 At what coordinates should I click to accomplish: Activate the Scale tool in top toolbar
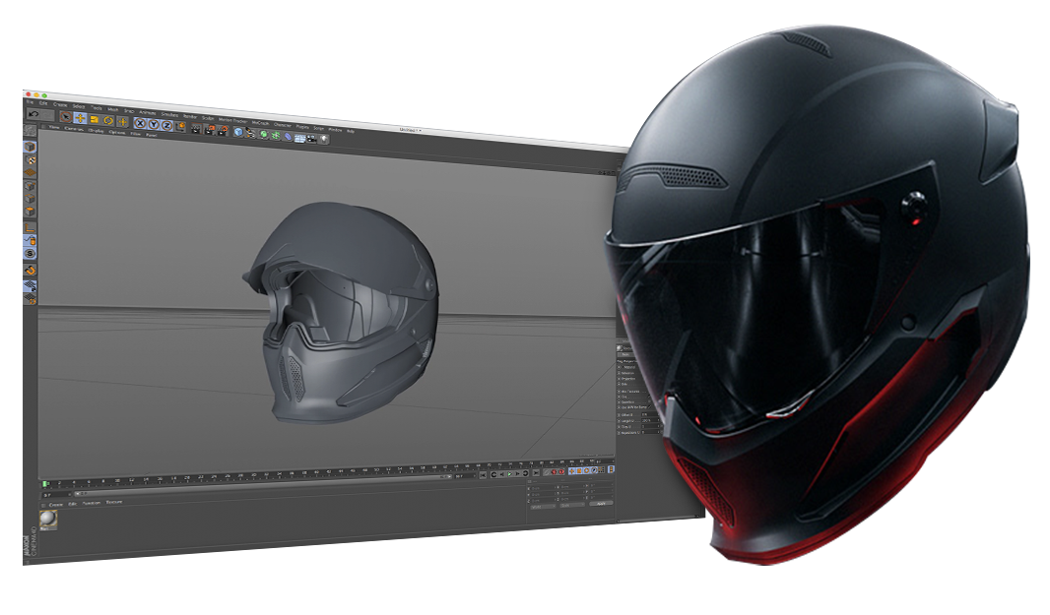[95, 120]
